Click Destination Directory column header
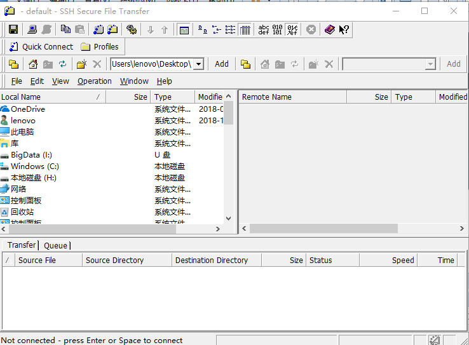 (x=217, y=260)
